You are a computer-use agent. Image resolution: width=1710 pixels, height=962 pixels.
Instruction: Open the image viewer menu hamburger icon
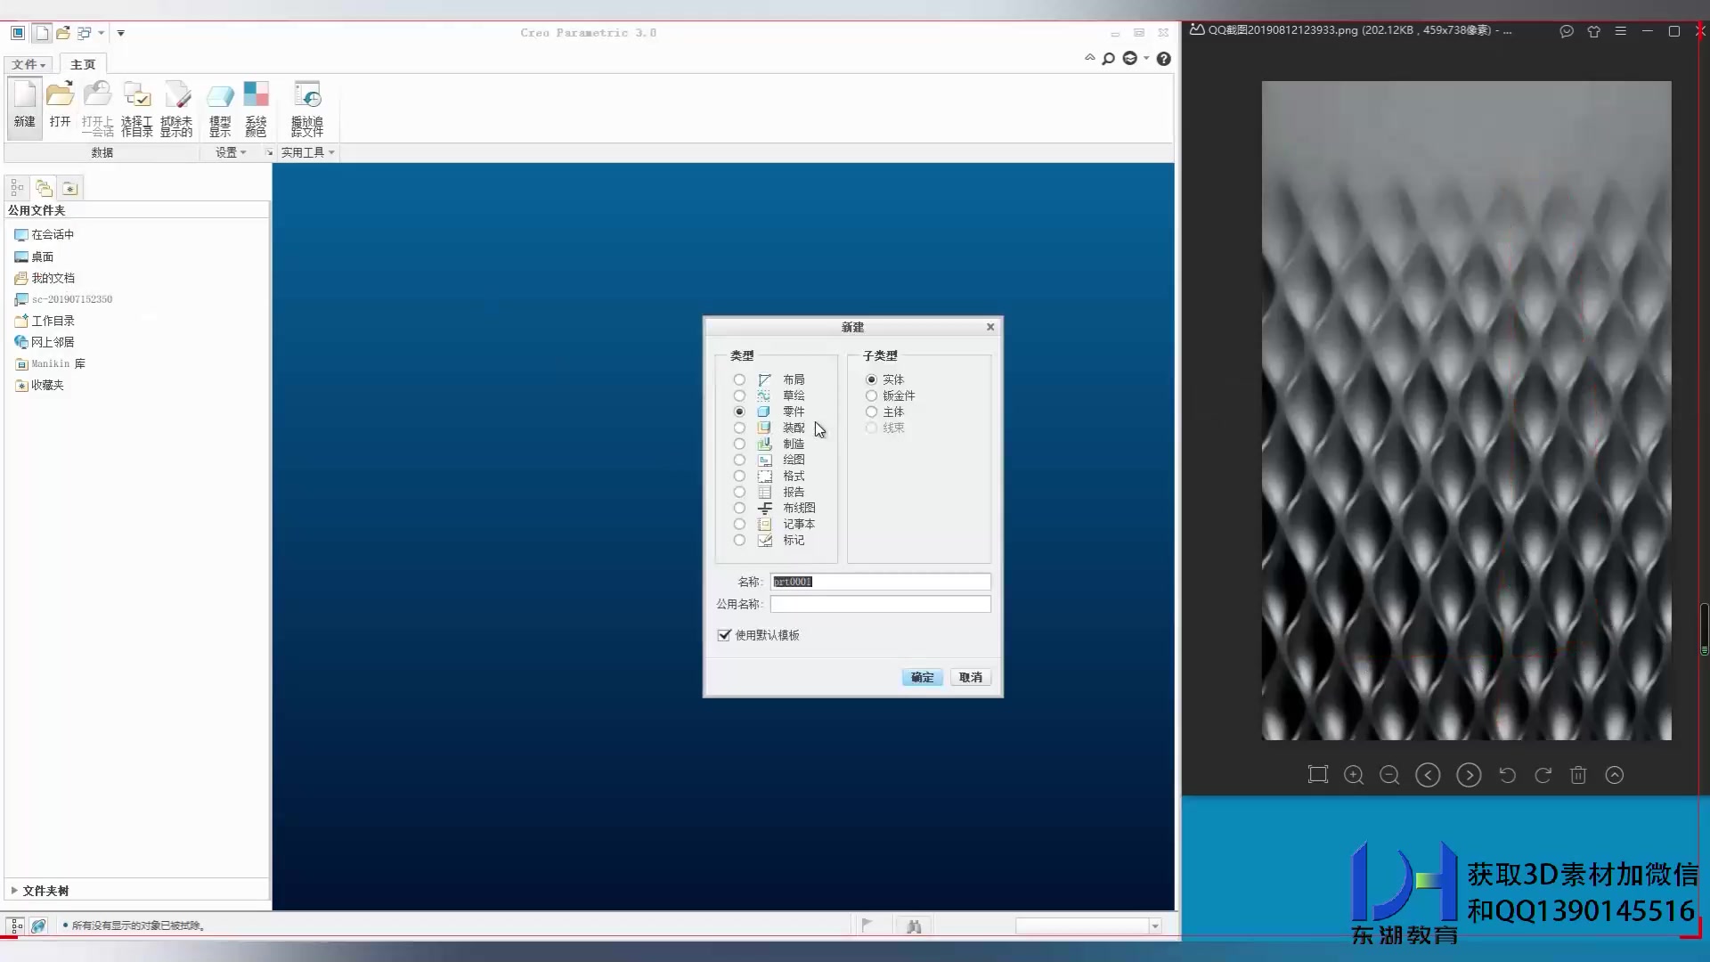click(x=1621, y=31)
